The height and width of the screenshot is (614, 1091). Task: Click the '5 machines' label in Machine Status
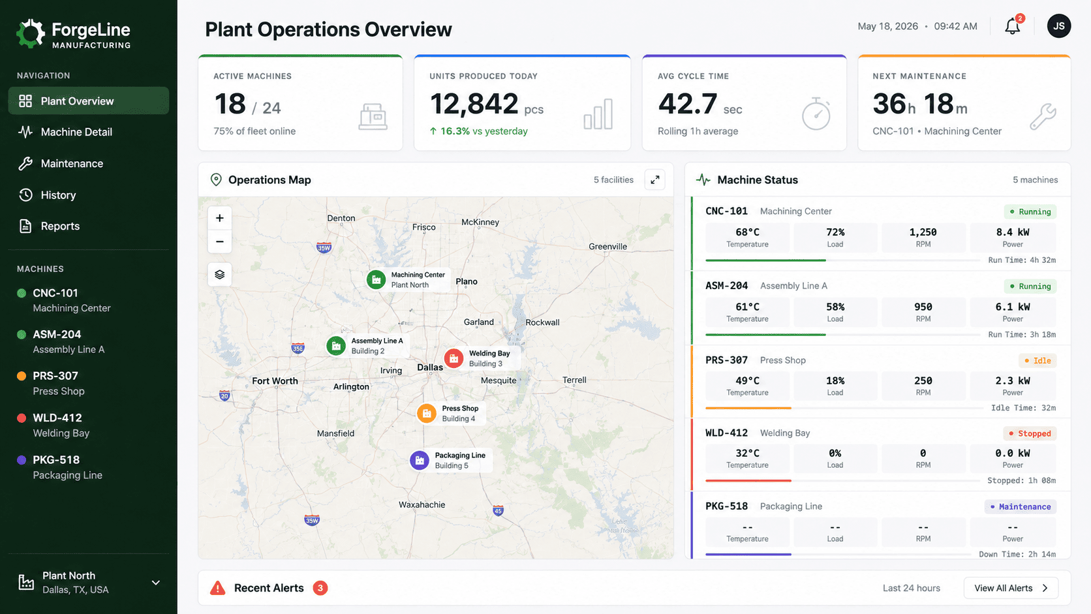1036,179
